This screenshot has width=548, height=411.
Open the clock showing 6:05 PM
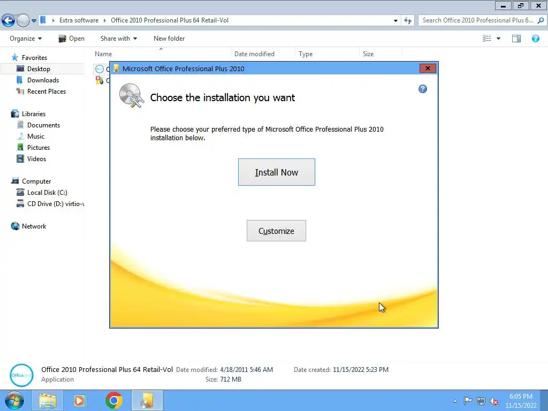521,401
